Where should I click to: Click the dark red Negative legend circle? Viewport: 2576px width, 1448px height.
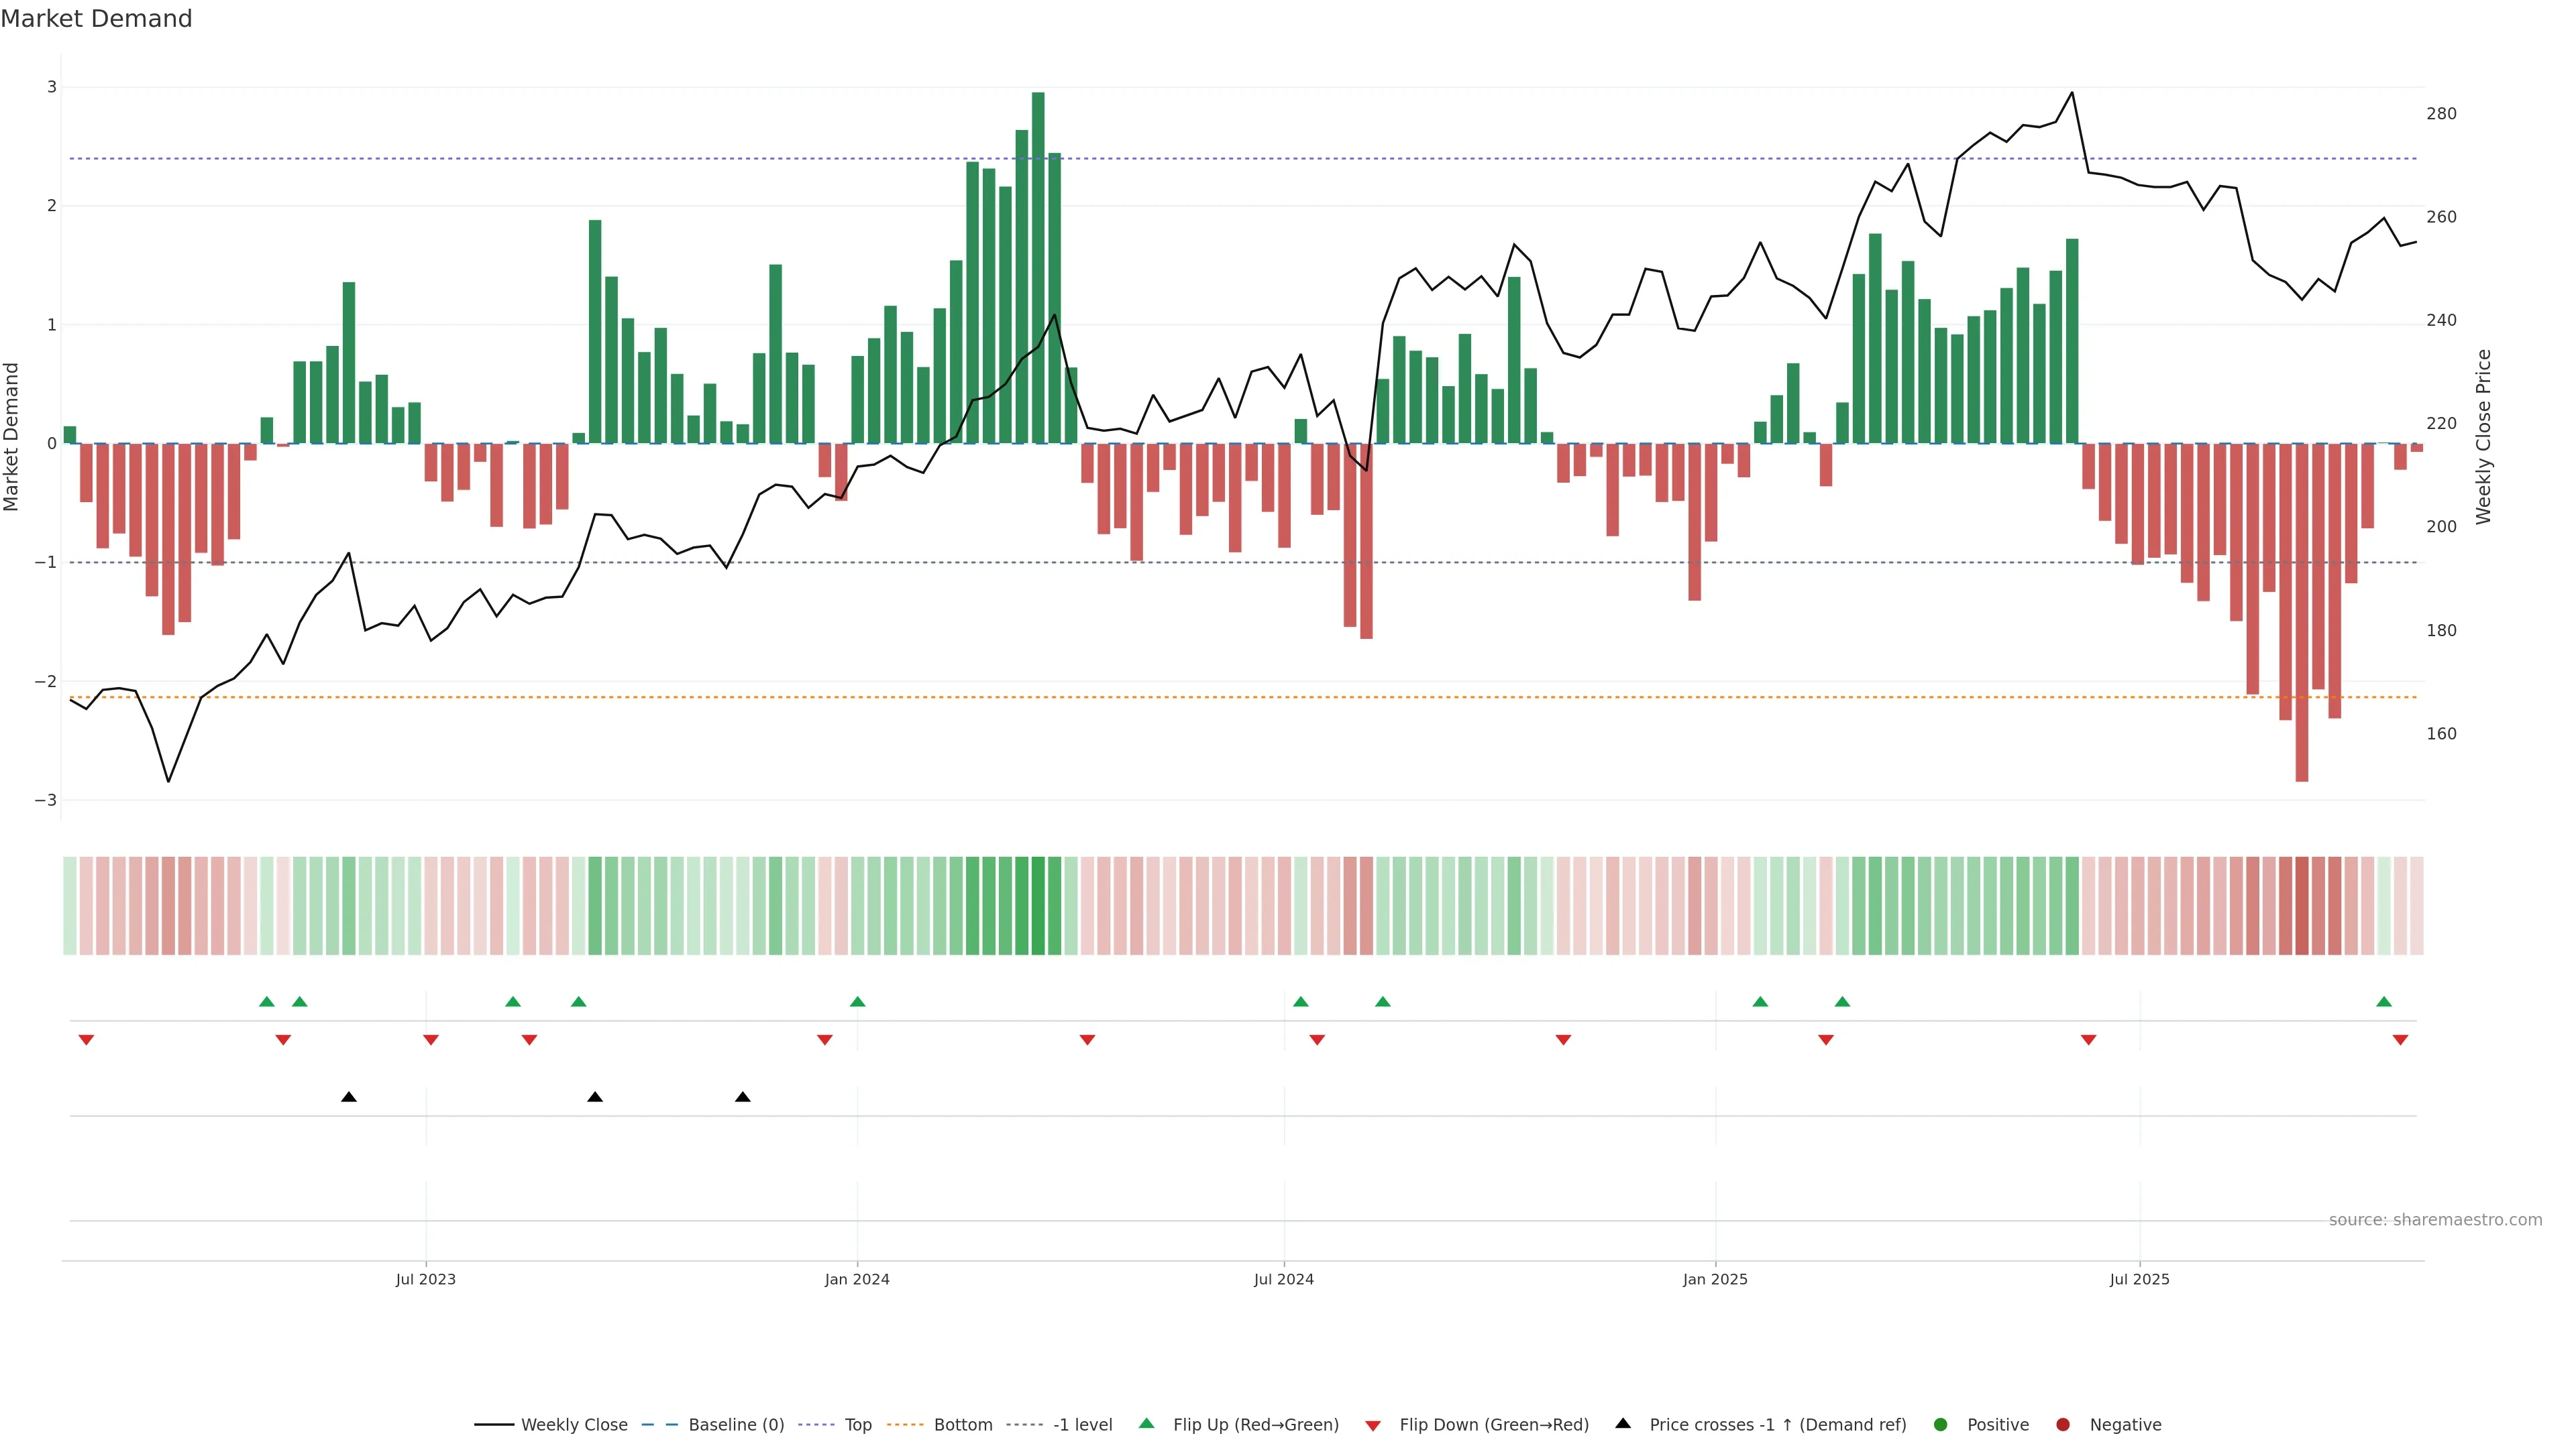coord(2062,1424)
